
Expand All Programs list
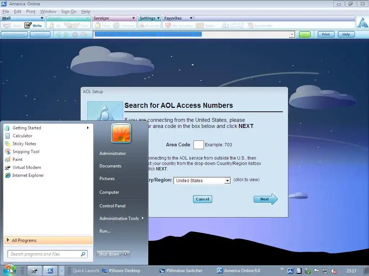[x=48, y=240]
